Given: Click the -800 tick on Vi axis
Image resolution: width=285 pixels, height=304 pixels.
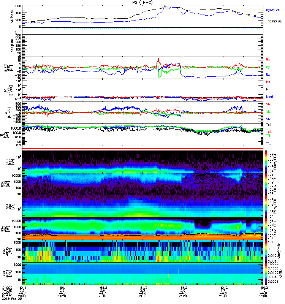Looking at the screenshot, I should (17, 122).
